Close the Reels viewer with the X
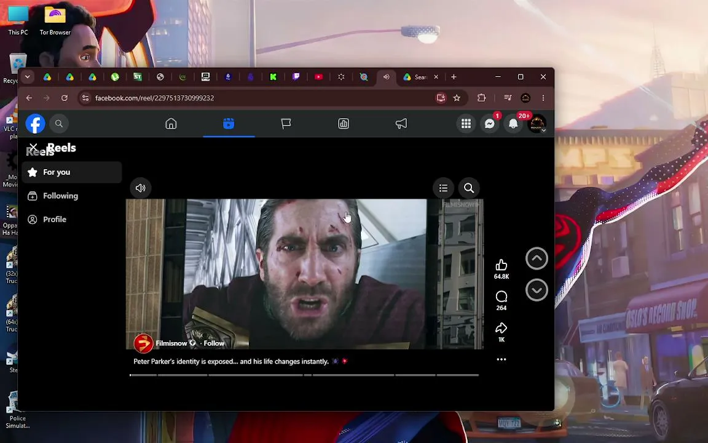The width and height of the screenshot is (708, 443). click(33, 148)
